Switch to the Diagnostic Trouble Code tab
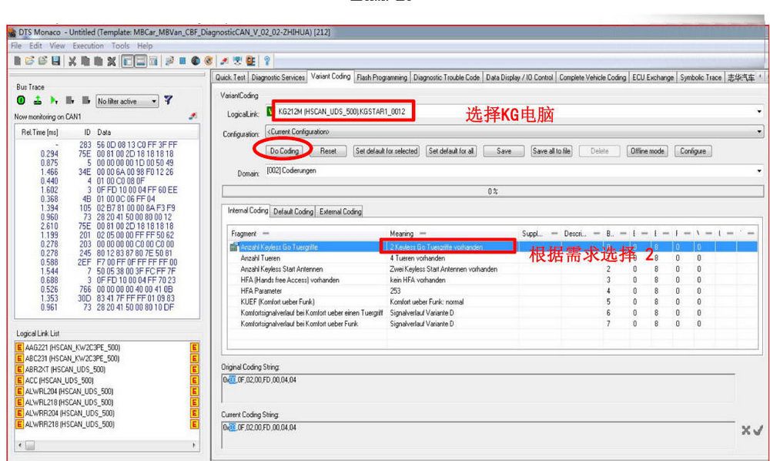The width and height of the screenshot is (770, 461). 447,78
